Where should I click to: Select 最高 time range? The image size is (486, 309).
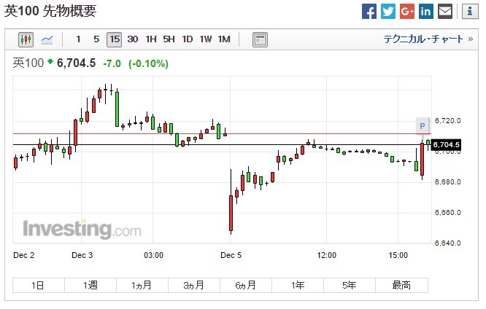point(401,285)
